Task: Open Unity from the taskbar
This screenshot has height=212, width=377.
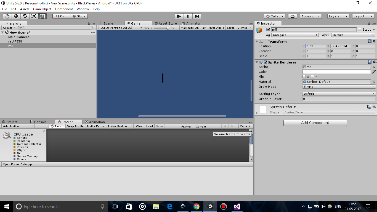Action: [210, 206]
